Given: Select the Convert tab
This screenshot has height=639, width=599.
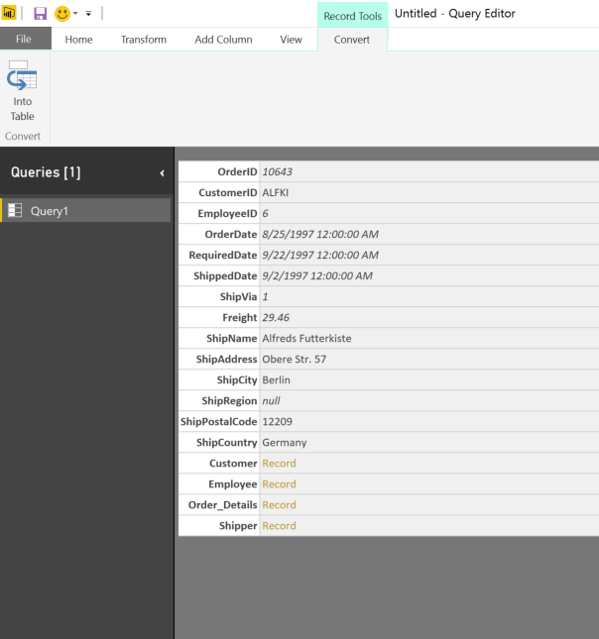Looking at the screenshot, I should tap(352, 40).
